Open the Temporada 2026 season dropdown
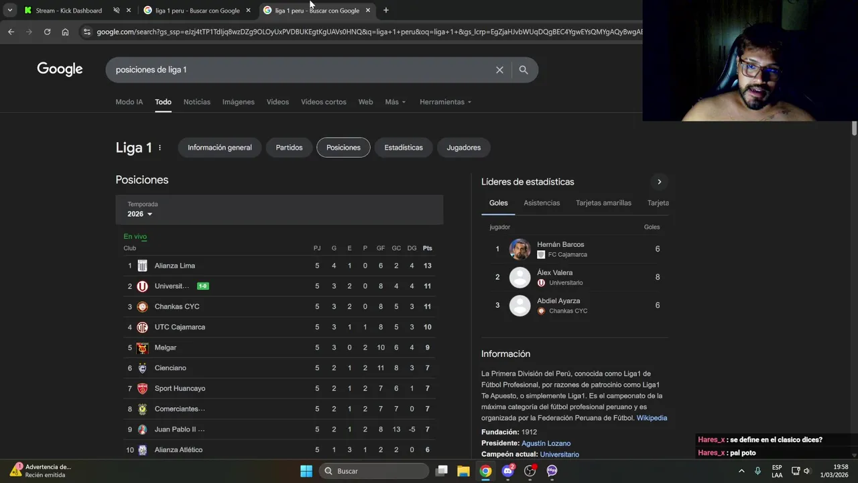 [140, 214]
